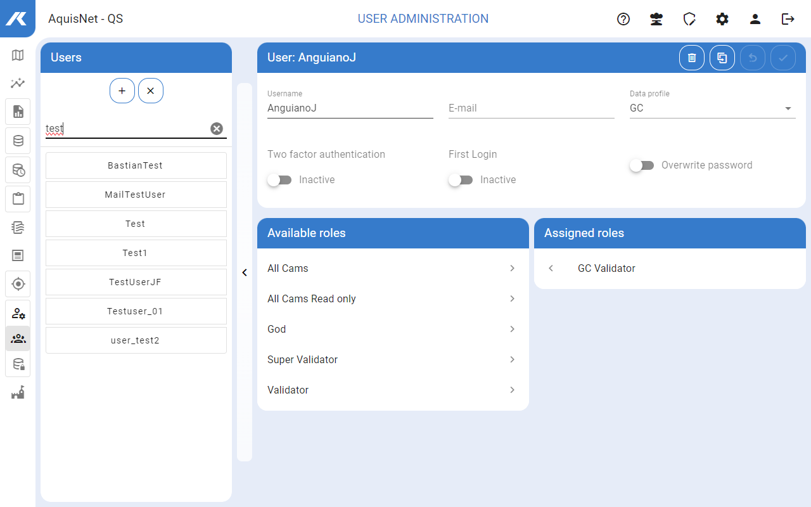Enable the Overwrite password switch
This screenshot has height=507, width=811.
point(642,165)
